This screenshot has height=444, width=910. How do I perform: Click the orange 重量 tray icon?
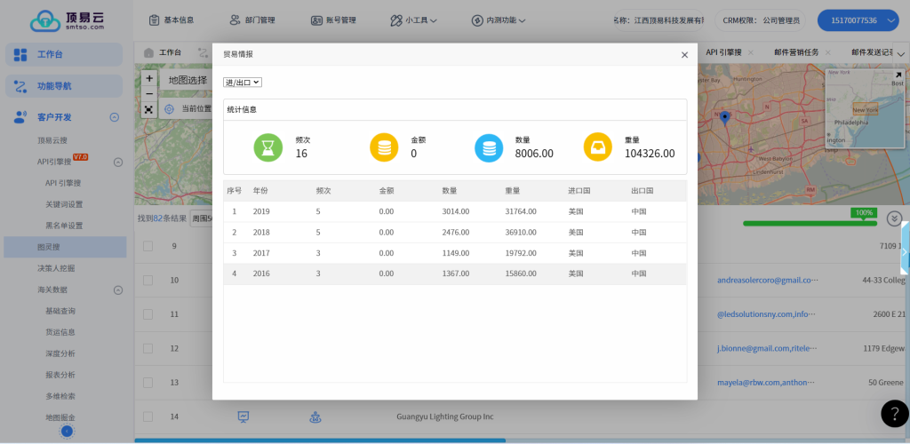coord(597,147)
